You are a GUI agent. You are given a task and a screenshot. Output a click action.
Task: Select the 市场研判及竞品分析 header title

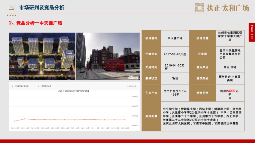(x=42, y=7)
